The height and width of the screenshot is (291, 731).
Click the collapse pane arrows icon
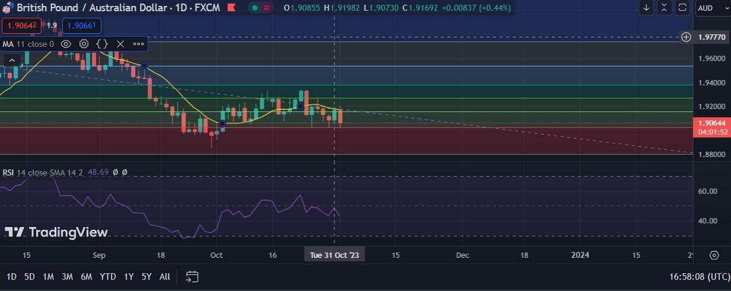pyautogui.click(x=665, y=8)
